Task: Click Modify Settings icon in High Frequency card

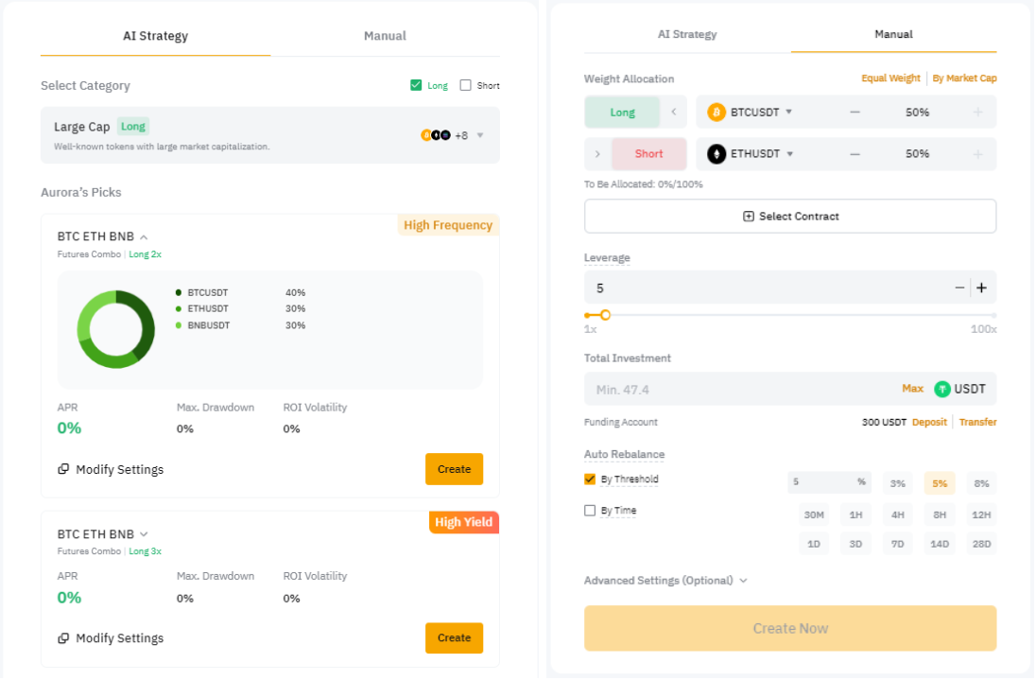Action: [63, 470]
